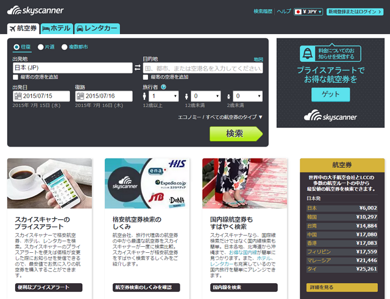Screen dimensions: 390x299
Task: Click the swap origin and destination arrows icon
Action: (138, 67)
